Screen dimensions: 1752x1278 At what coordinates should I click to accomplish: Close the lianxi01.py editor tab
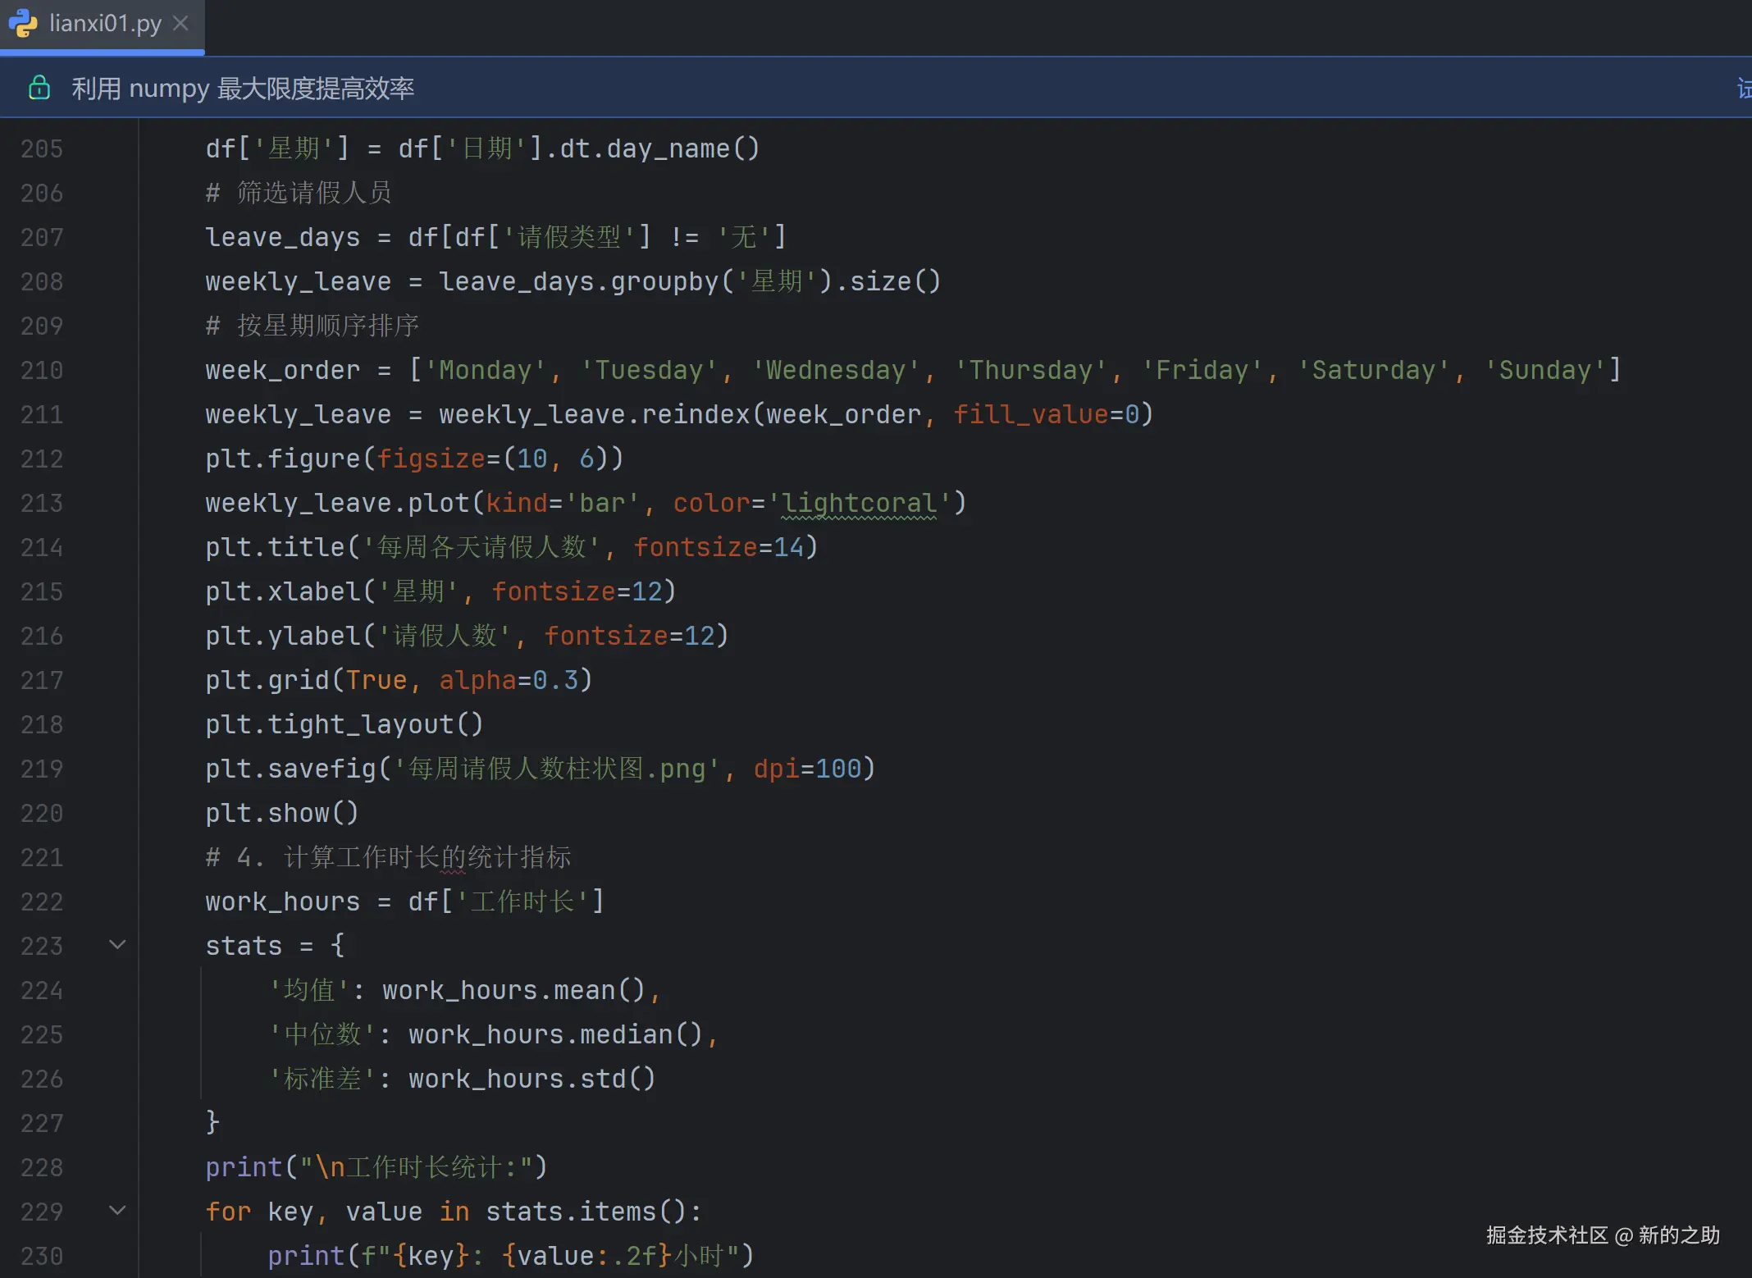click(x=181, y=24)
